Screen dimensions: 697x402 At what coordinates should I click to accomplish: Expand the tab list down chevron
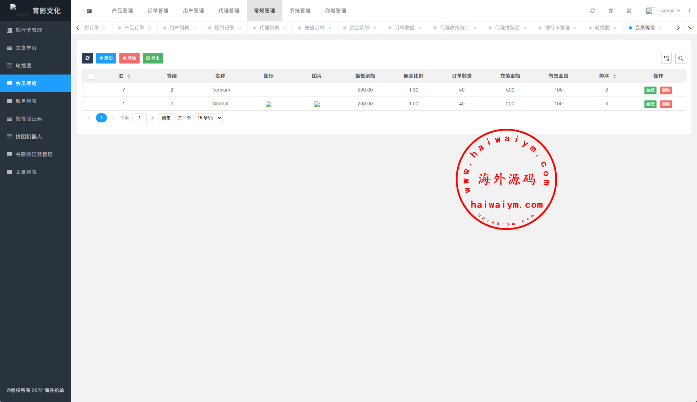691,28
